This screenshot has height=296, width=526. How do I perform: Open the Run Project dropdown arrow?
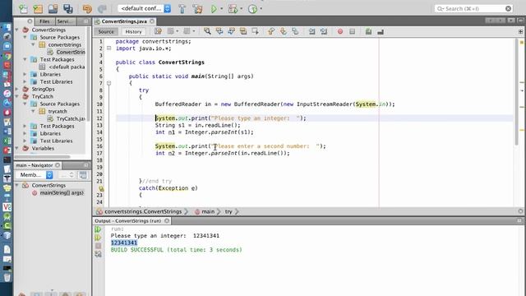click(221, 9)
